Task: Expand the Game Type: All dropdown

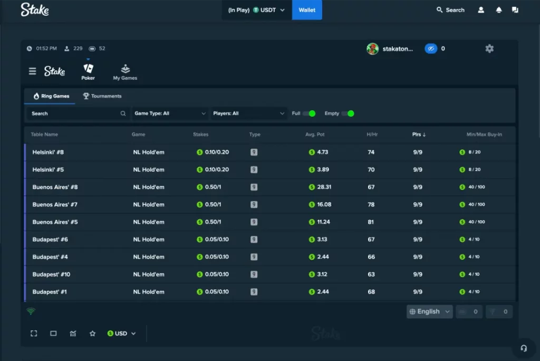Action: [x=170, y=113]
